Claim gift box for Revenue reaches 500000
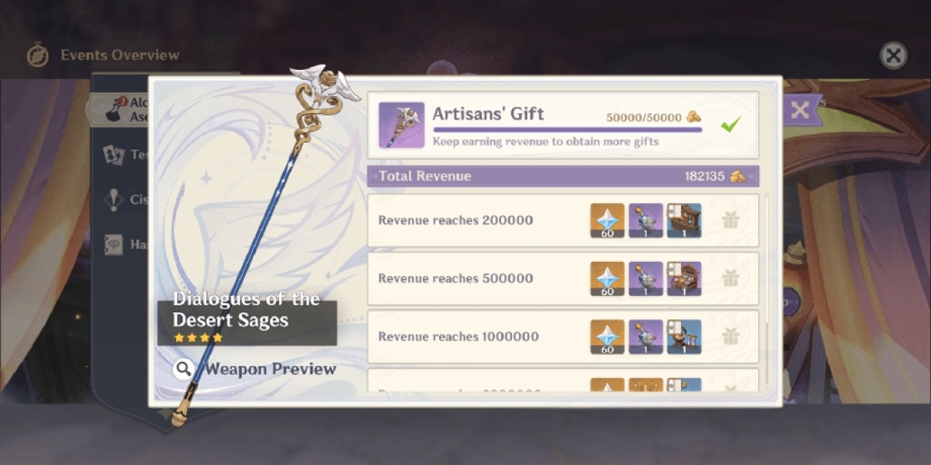The height and width of the screenshot is (465, 931). coord(730,278)
